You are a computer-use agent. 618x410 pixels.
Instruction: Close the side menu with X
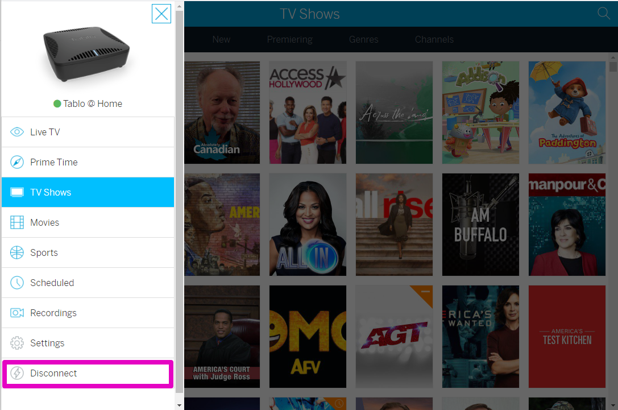[x=161, y=14]
